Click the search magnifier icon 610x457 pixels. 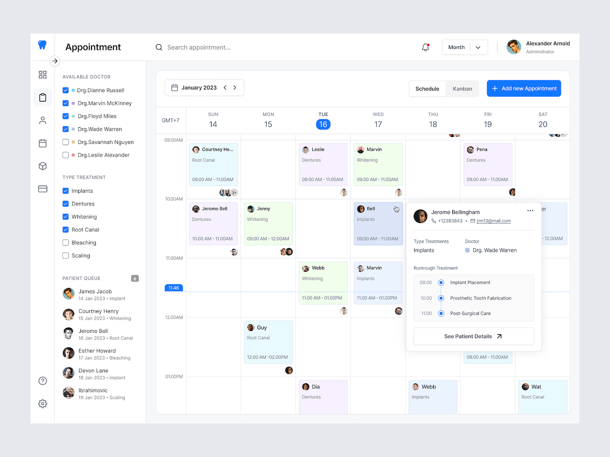pos(159,47)
